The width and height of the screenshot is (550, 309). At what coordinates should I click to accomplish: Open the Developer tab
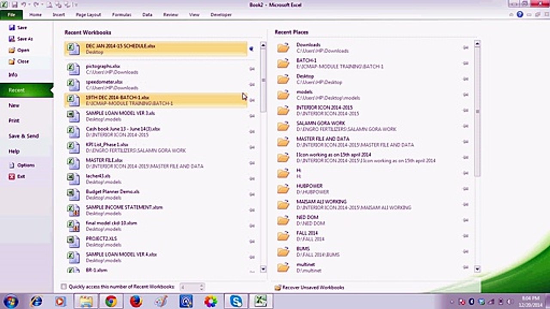[221, 15]
